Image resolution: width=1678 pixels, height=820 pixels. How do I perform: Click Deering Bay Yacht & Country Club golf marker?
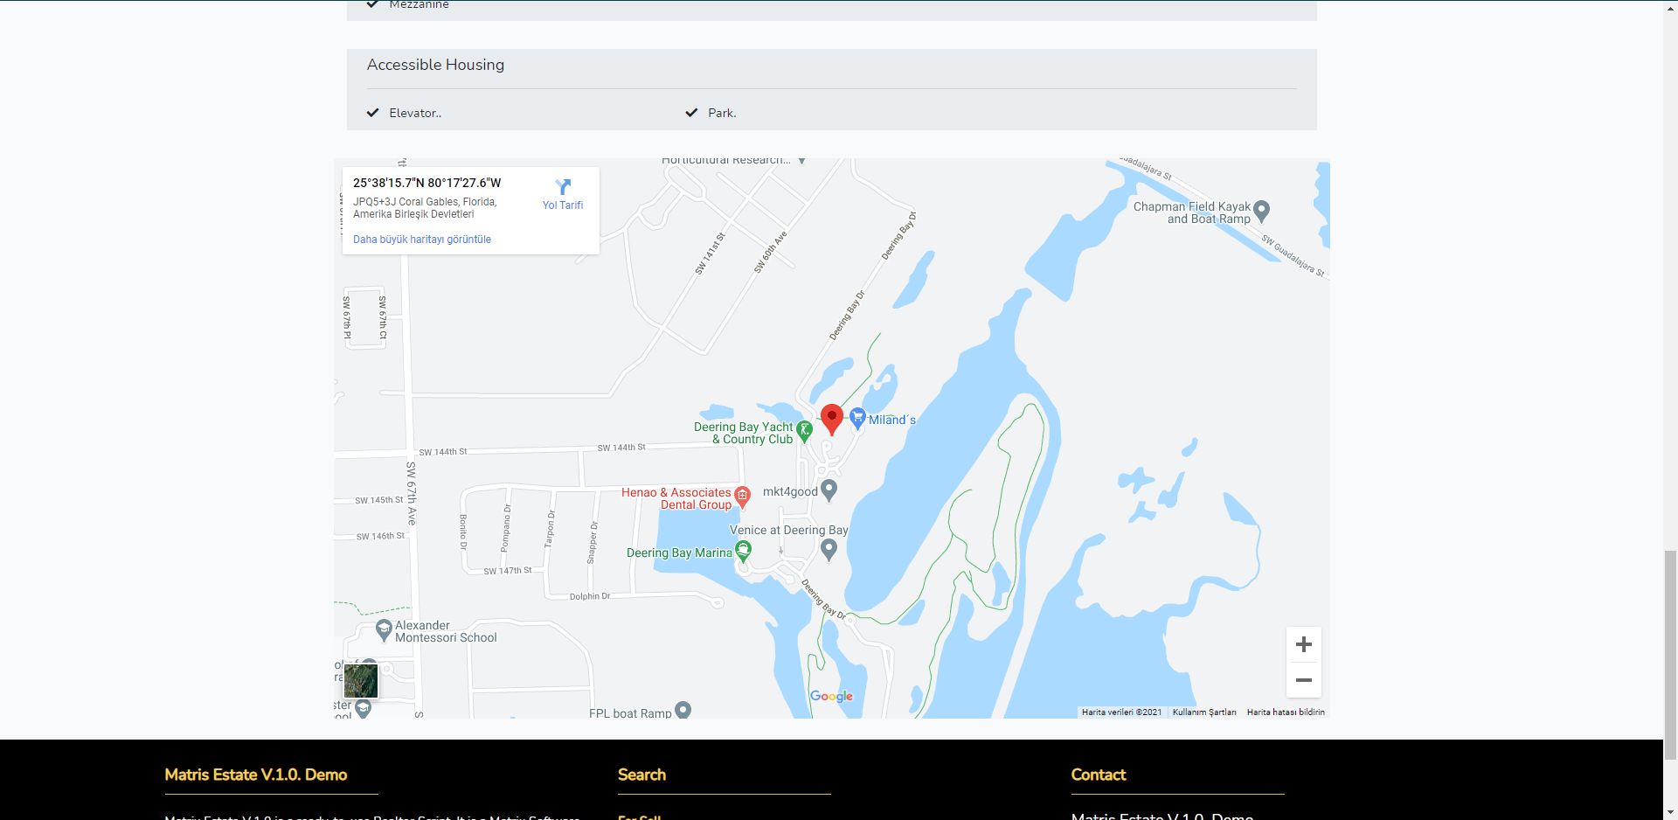[x=805, y=430]
